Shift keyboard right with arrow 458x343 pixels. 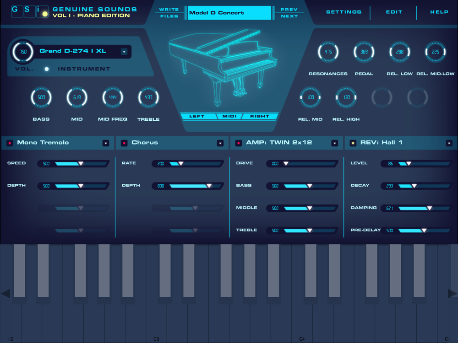[x=453, y=294]
